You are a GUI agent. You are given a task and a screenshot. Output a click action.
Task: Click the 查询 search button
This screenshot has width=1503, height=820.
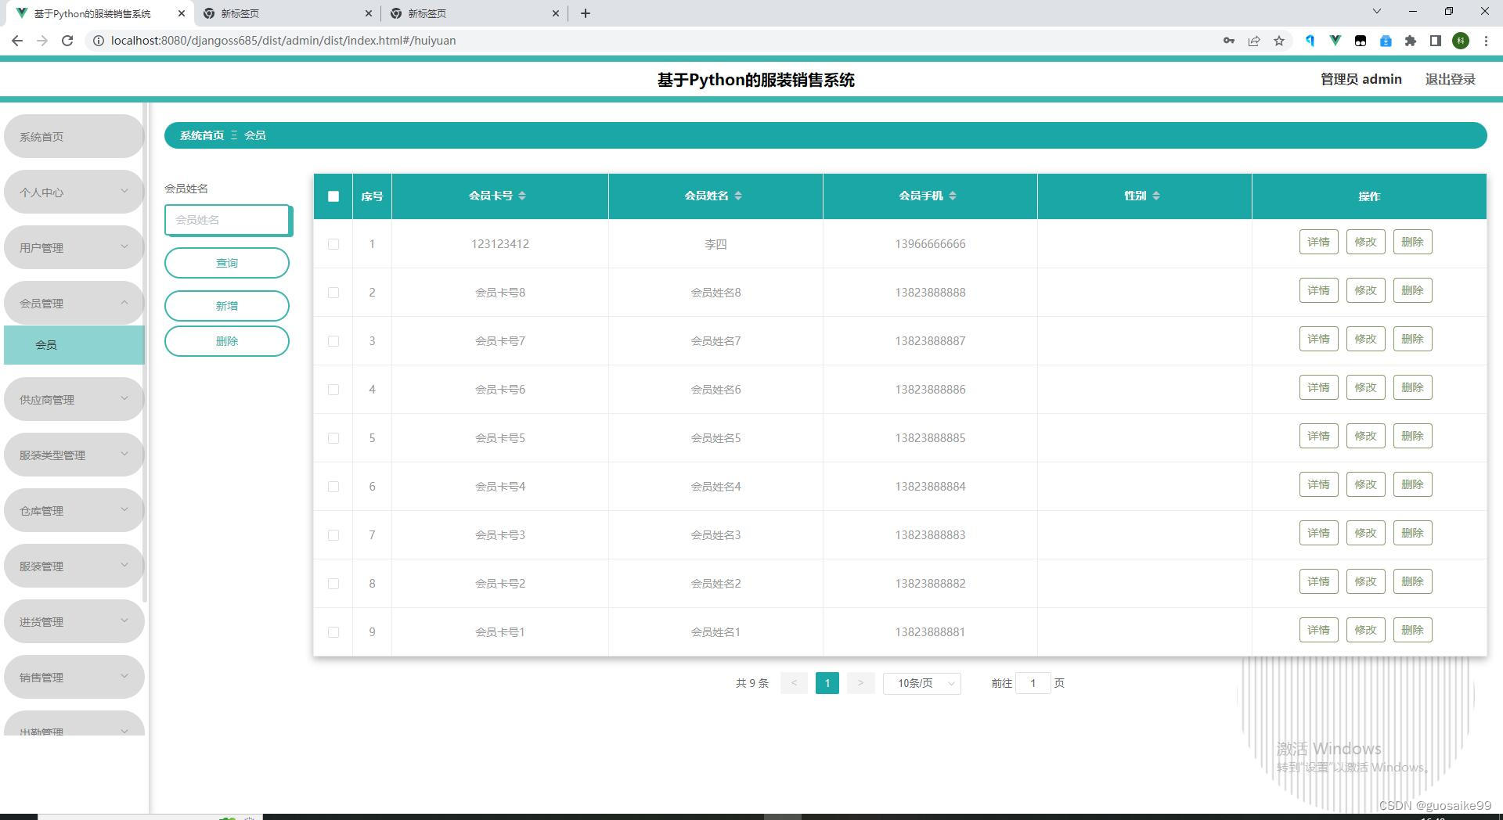click(226, 263)
